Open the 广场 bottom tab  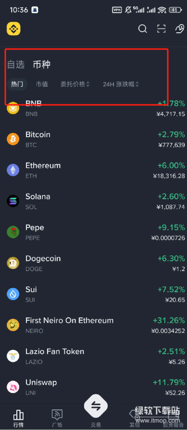point(57,418)
